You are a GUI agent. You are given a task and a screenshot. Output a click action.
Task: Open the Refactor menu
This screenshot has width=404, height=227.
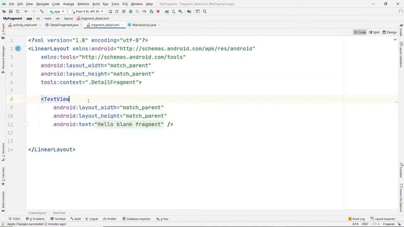[x=83, y=4]
